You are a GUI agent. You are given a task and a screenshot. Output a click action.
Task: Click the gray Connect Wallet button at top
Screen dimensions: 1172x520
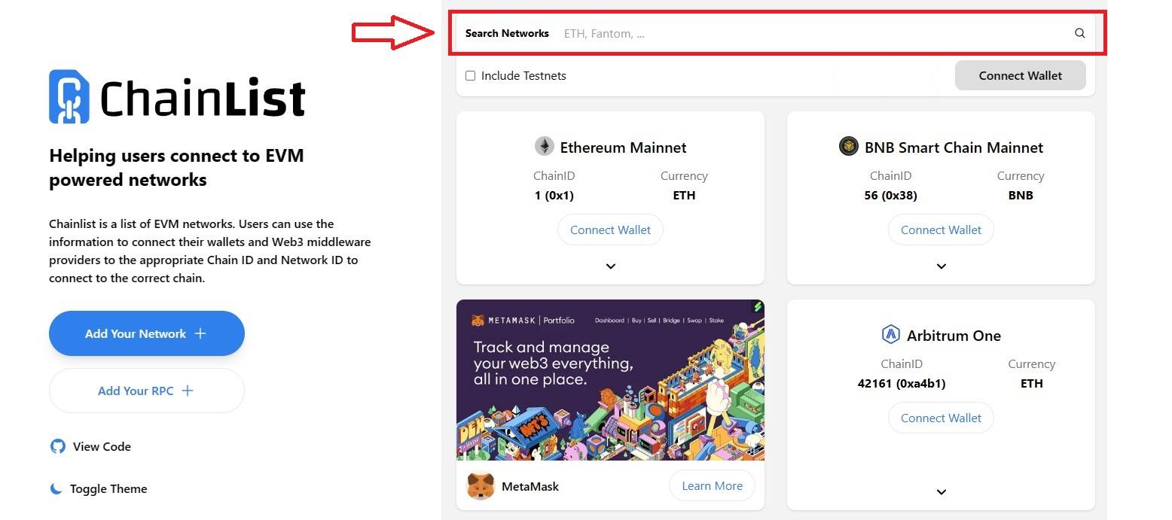click(x=1021, y=75)
